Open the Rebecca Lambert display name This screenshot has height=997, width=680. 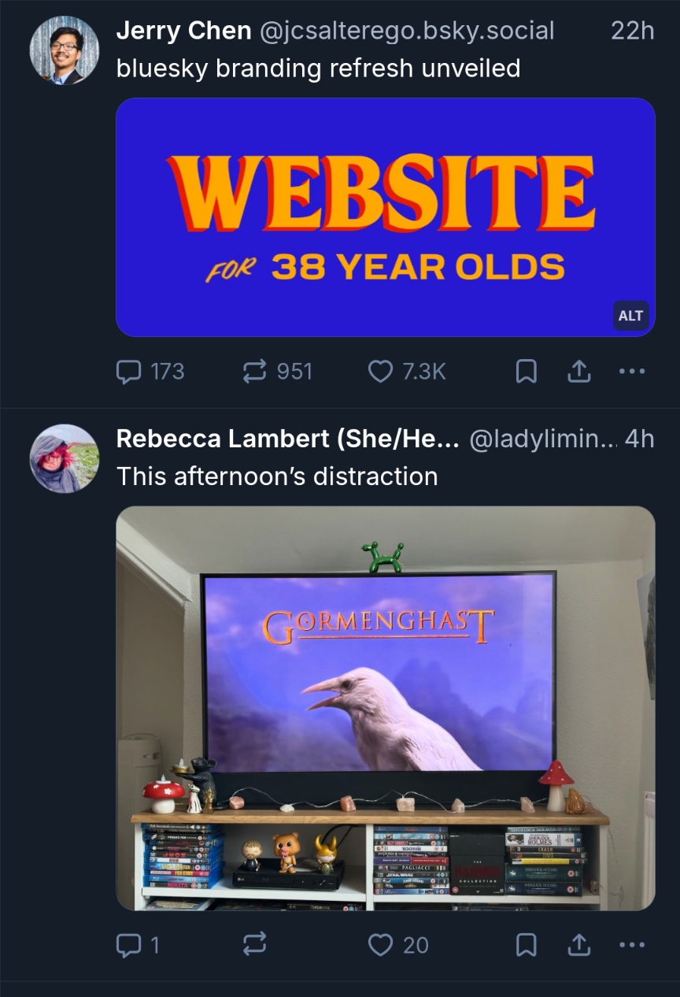pos(288,439)
